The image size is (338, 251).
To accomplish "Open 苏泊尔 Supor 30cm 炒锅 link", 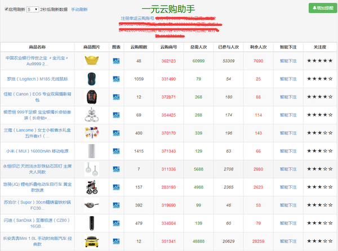I will [x=37, y=205].
